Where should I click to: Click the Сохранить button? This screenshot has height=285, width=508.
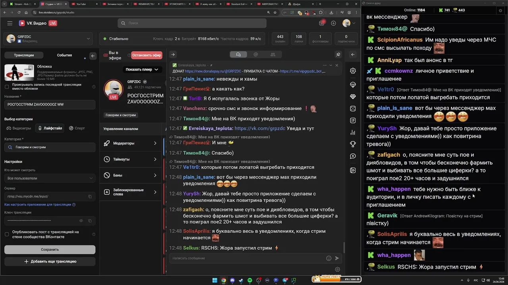pos(50,249)
